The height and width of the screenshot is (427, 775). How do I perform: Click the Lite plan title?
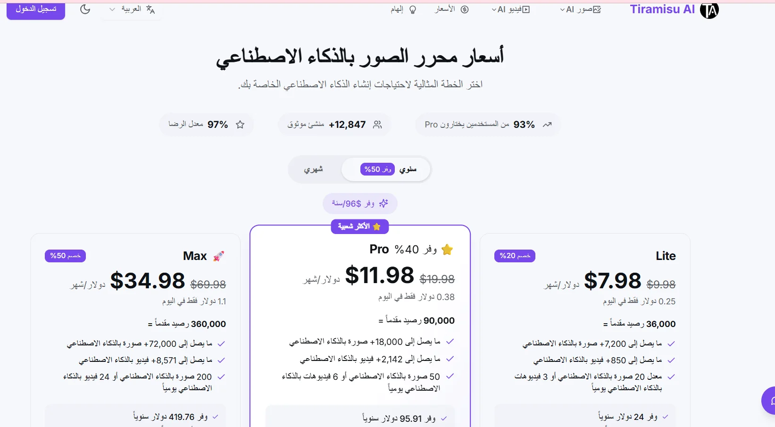pyautogui.click(x=666, y=256)
